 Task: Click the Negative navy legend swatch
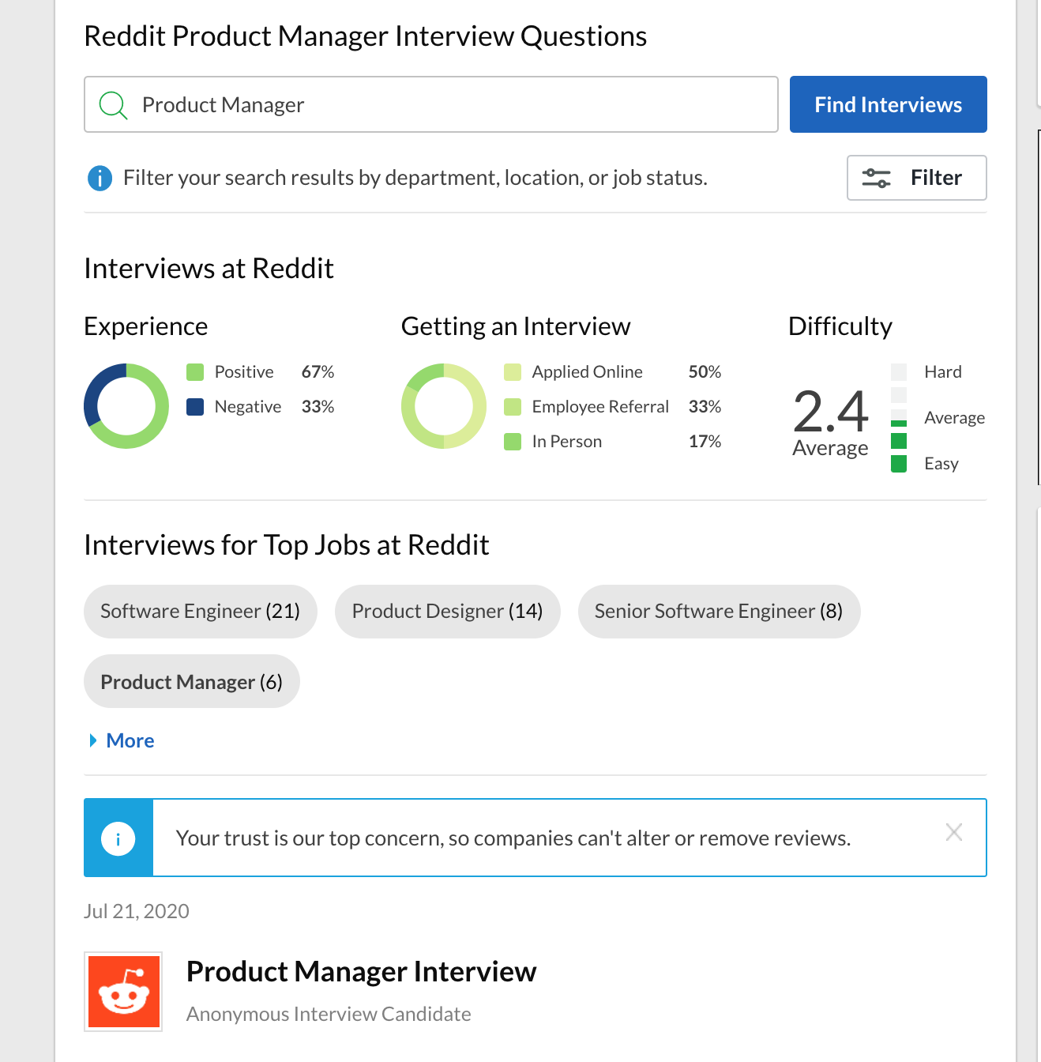[x=195, y=407]
